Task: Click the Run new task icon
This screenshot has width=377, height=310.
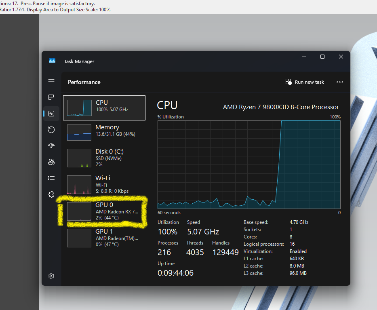Action: coord(289,82)
